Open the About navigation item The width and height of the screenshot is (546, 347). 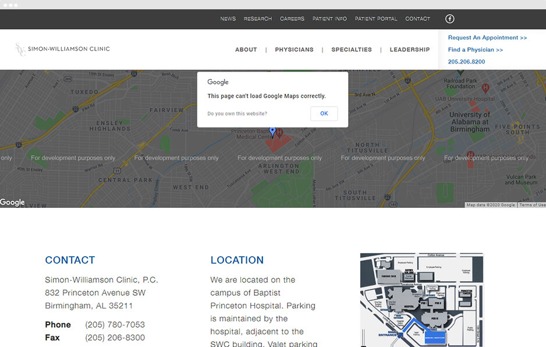(246, 49)
